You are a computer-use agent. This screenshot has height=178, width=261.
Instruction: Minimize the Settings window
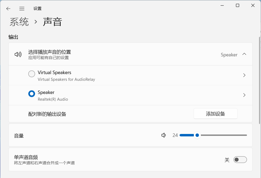pos(222,5)
